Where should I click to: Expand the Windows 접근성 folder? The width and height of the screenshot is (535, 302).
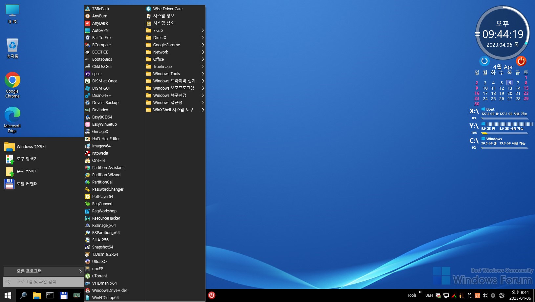(175, 103)
